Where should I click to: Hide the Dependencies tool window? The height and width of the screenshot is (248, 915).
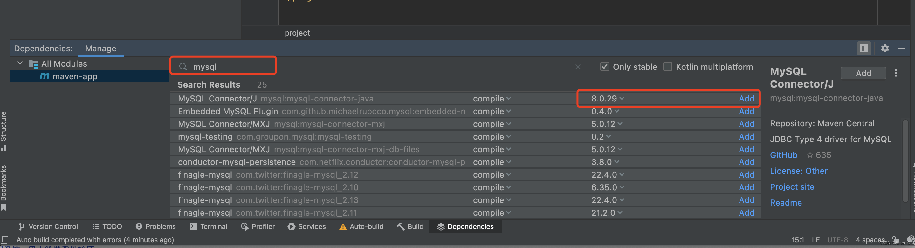coord(902,48)
